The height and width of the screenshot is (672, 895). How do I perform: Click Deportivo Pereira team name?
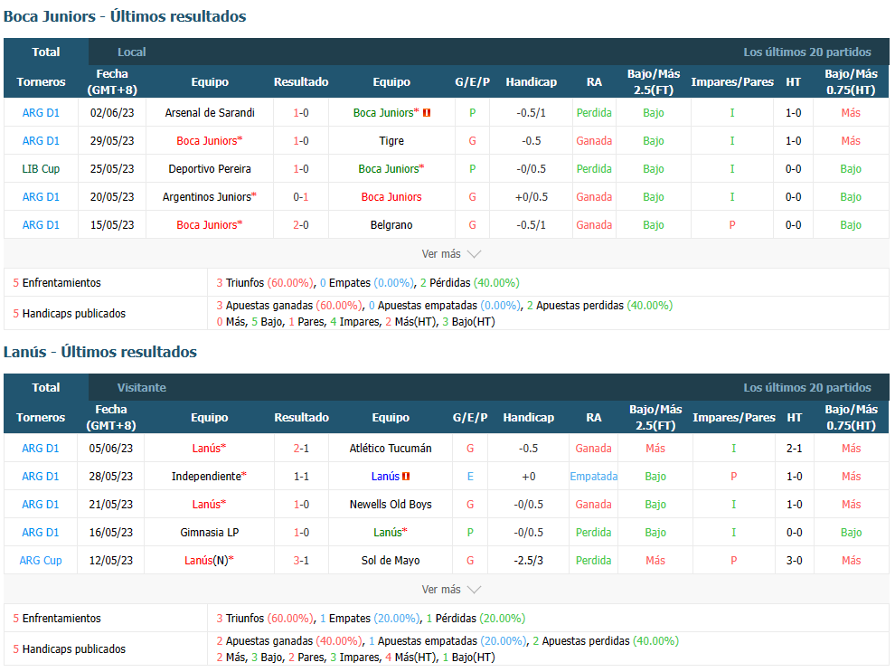(x=210, y=169)
